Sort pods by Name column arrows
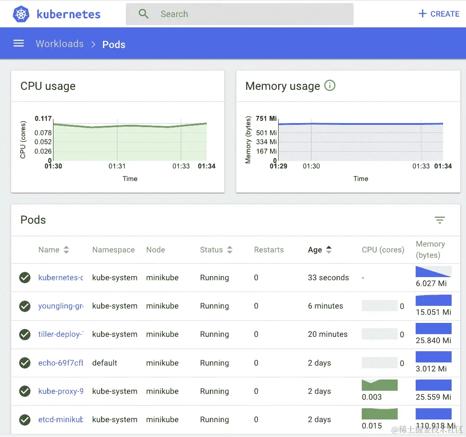 click(x=66, y=250)
